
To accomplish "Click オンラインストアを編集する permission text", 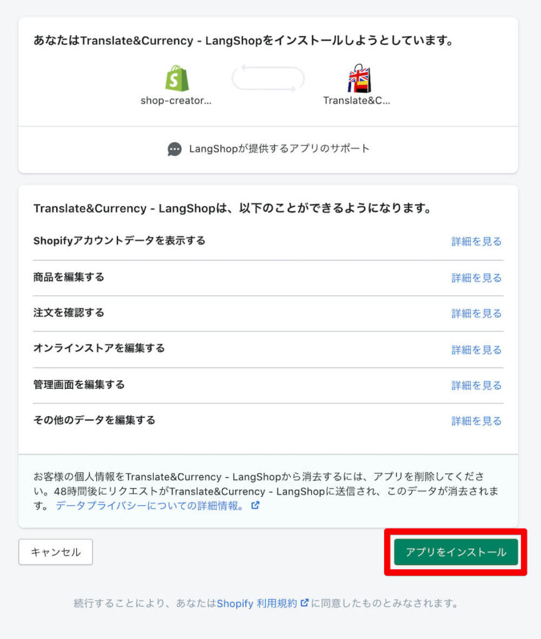I will tap(99, 348).
